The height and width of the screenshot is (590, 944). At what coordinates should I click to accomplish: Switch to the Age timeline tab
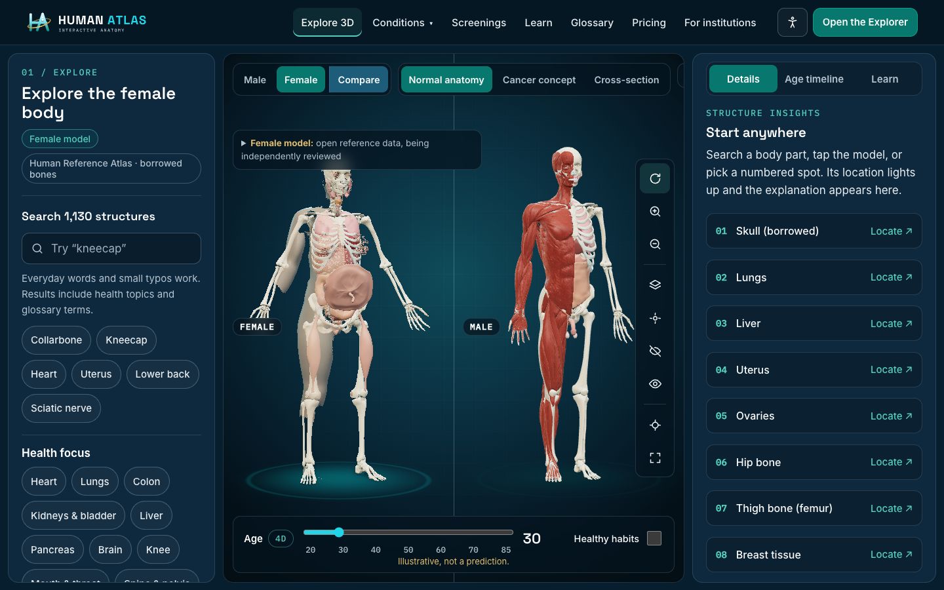814,79
